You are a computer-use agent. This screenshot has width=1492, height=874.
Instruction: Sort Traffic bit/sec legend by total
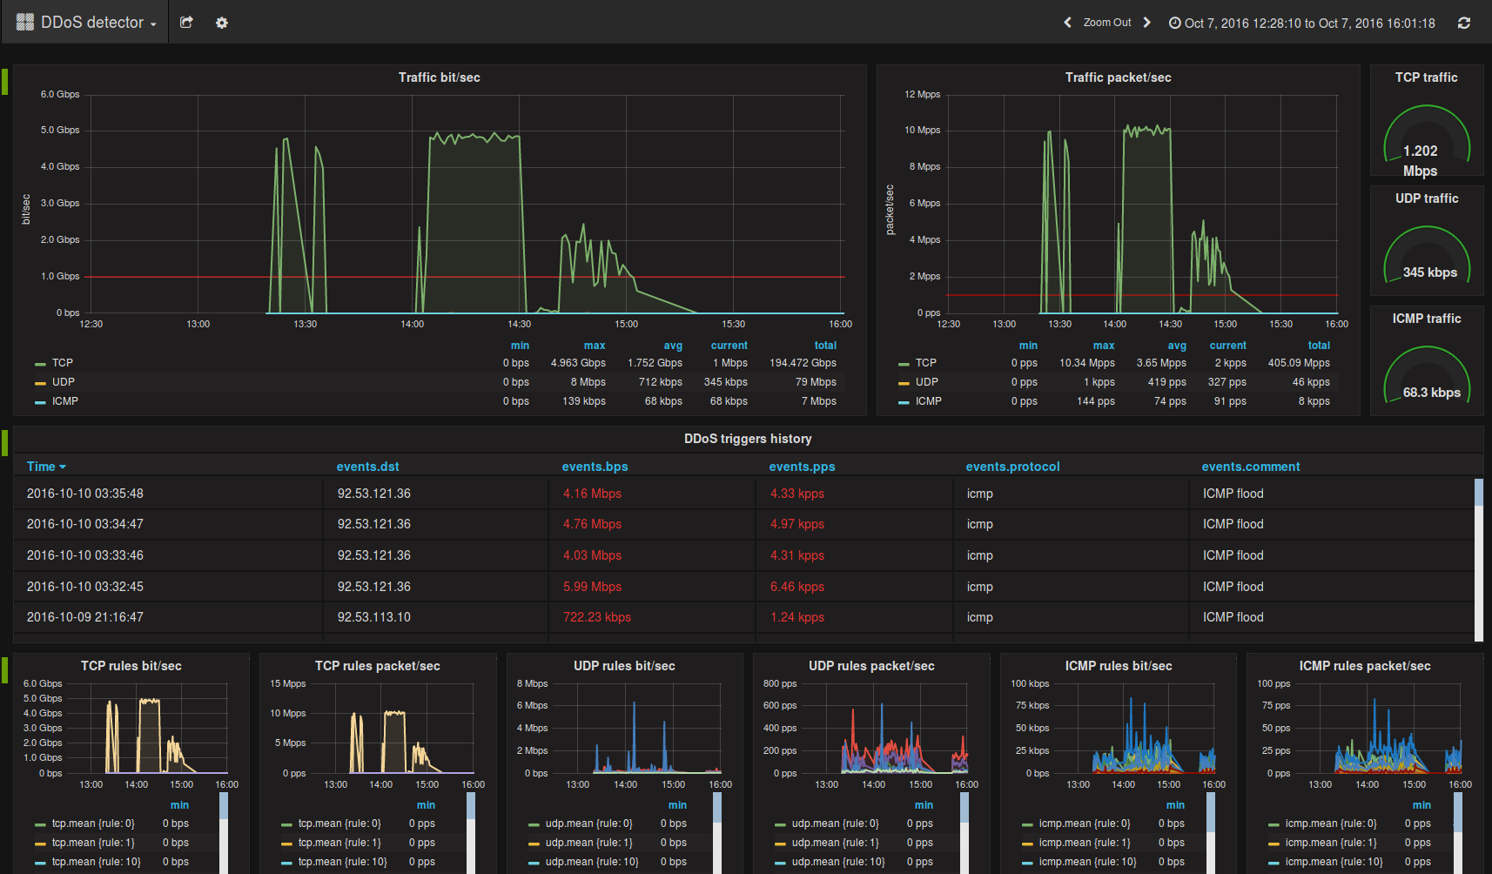pos(825,346)
